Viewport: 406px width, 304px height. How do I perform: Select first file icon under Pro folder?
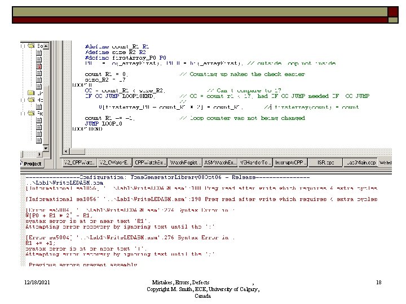39,120
